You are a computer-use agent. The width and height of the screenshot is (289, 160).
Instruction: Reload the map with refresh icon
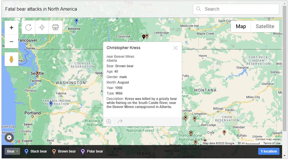(x=28, y=27)
